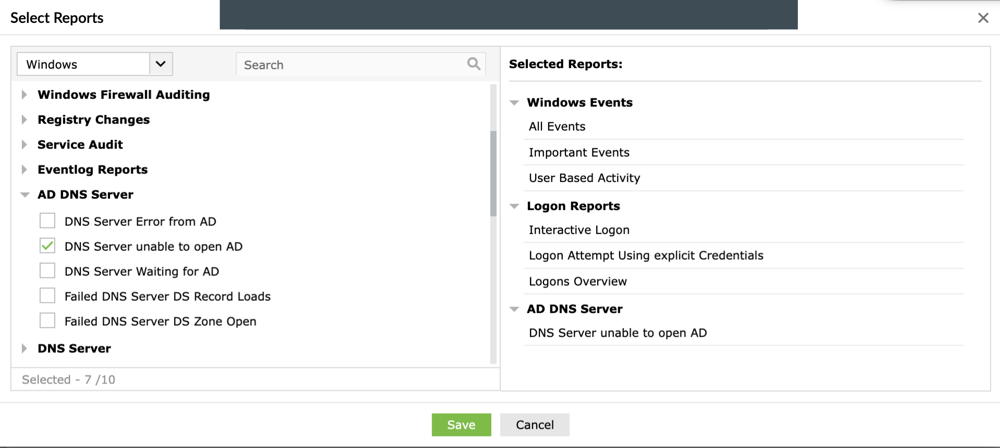Collapse the selected AD DNS Server section
This screenshot has height=448, width=1000.
(514, 309)
